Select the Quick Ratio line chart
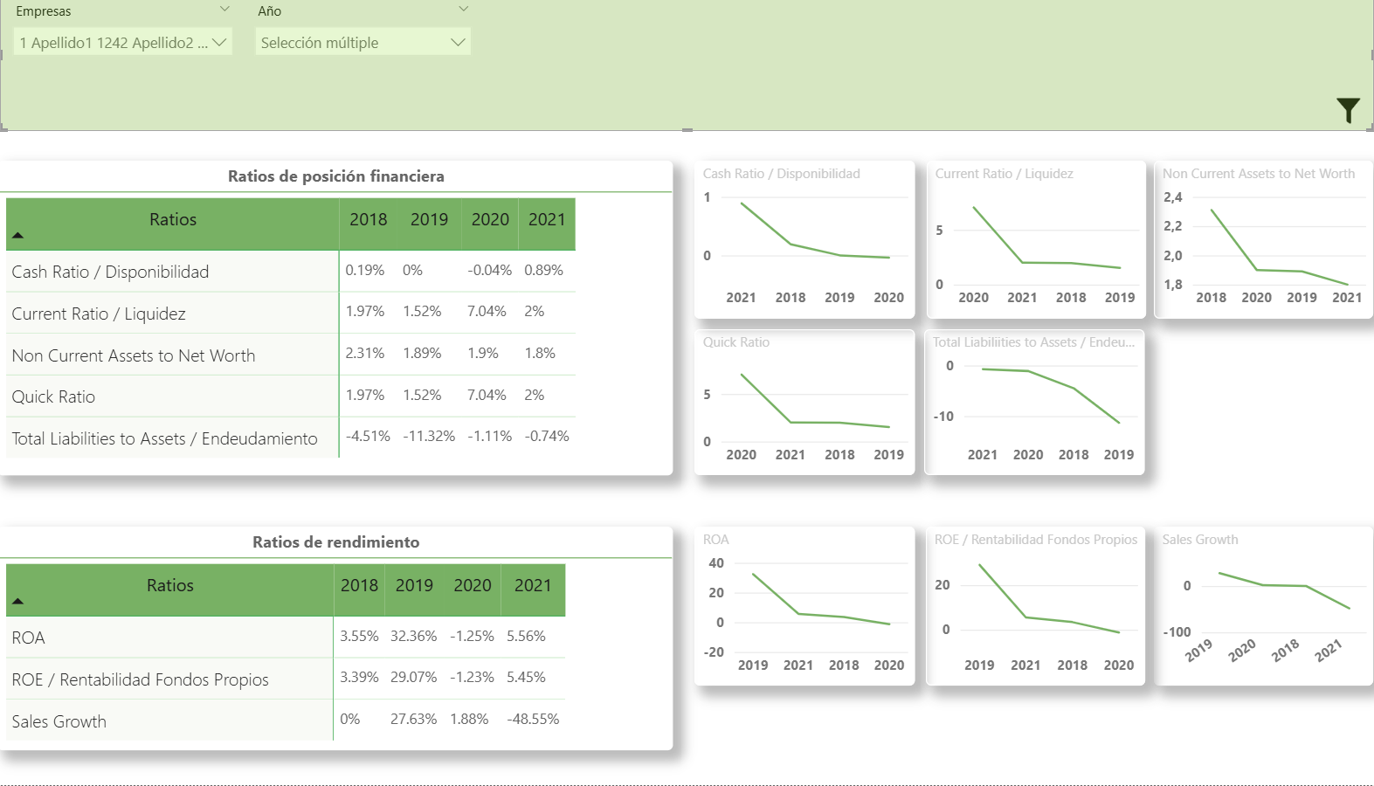Image resolution: width=1374 pixels, height=786 pixels. (804, 403)
